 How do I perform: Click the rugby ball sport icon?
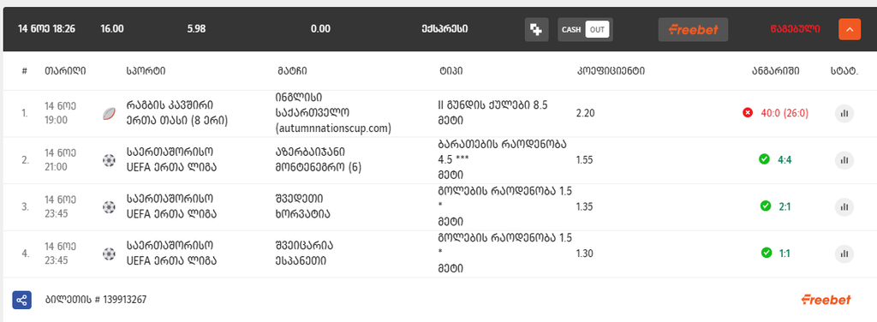[109, 114]
